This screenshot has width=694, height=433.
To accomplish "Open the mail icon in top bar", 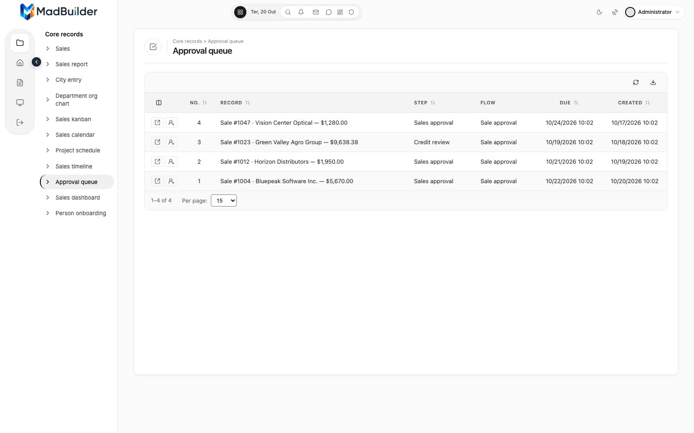I will tap(316, 12).
